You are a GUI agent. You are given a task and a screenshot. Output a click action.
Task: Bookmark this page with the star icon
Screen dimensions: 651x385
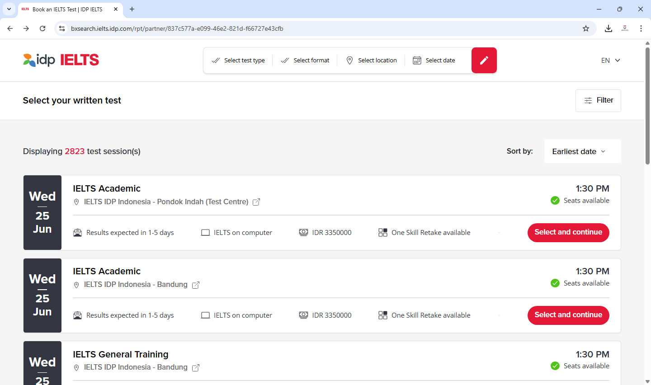(x=586, y=28)
